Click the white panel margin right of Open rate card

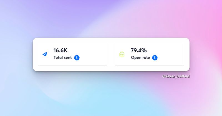point(187,54)
